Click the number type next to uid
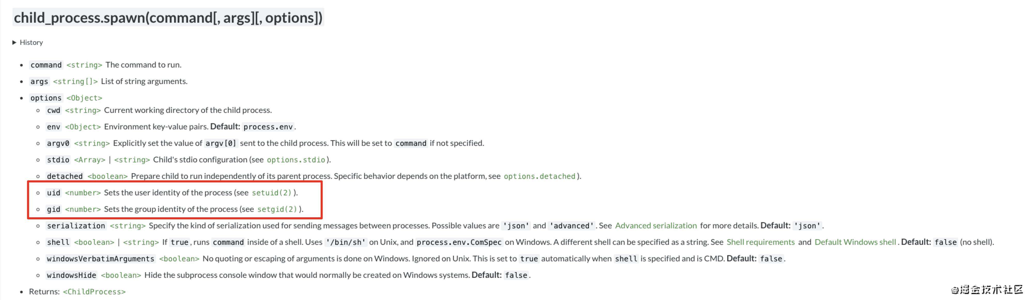 [x=83, y=193]
